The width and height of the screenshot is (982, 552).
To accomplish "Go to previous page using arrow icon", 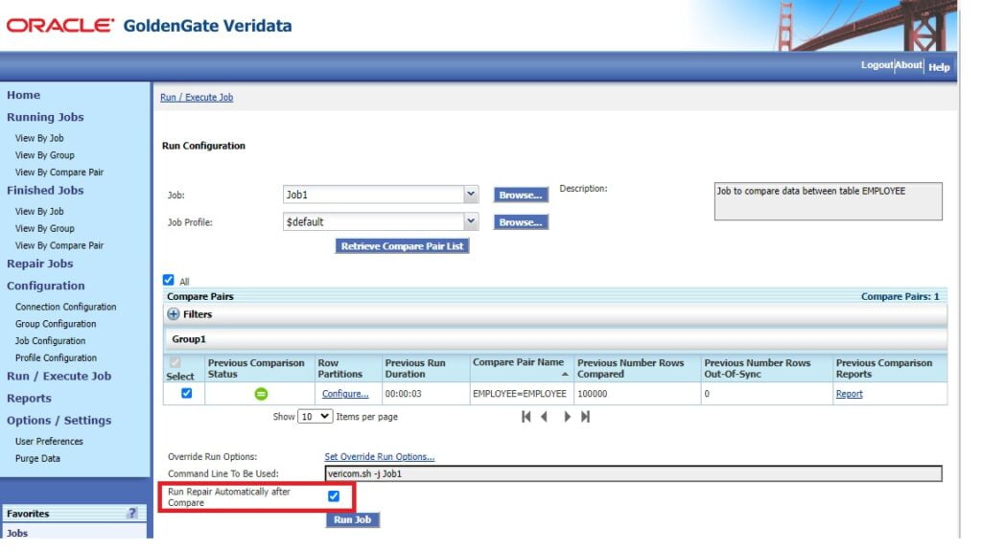I will [546, 416].
